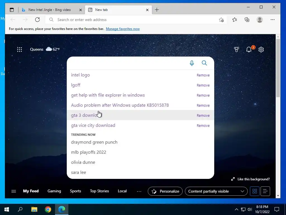Show hidden system tray icons
The image size is (286, 215).
click(x=236, y=209)
